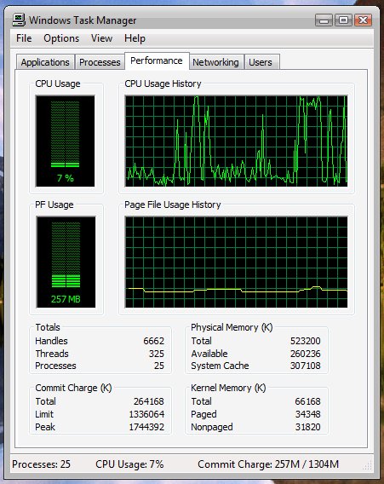384x484 pixels.
Task: Click the 'System Cache' label
Action: pyautogui.click(x=220, y=366)
